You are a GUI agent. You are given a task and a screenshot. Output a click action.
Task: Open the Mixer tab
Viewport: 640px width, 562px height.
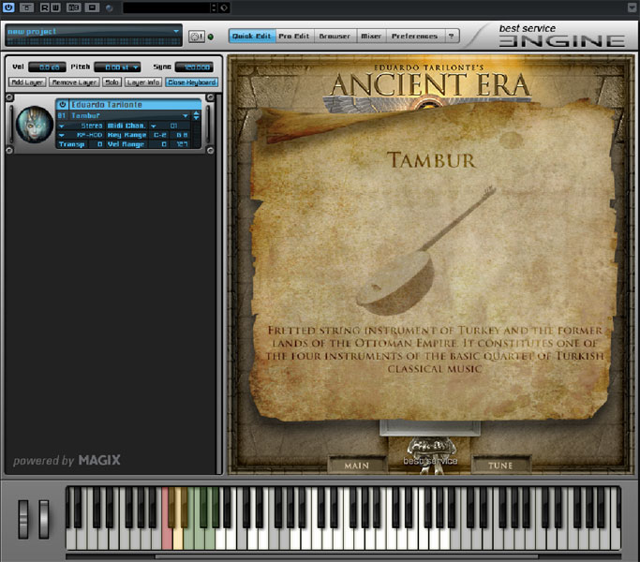point(371,36)
